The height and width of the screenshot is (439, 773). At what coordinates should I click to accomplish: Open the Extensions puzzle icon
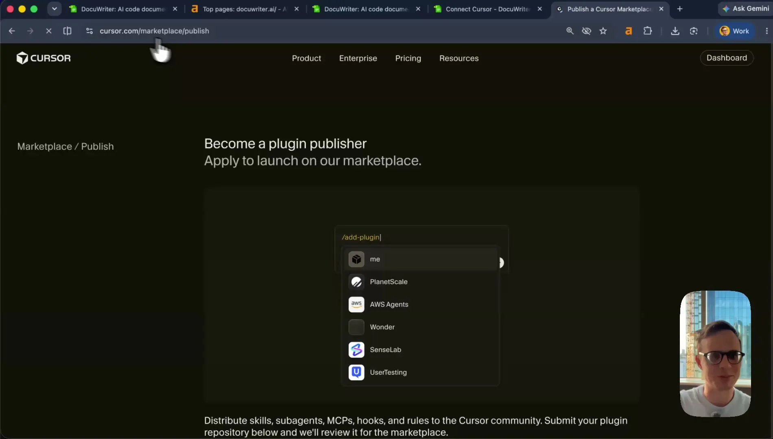(x=647, y=31)
